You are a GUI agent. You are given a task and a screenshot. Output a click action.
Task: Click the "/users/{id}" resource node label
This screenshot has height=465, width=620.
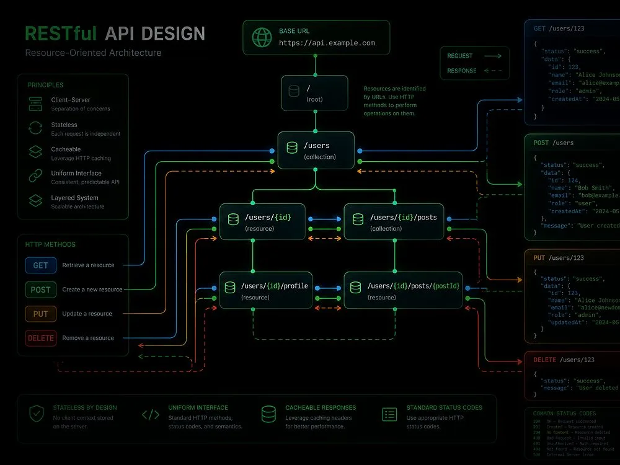268,217
